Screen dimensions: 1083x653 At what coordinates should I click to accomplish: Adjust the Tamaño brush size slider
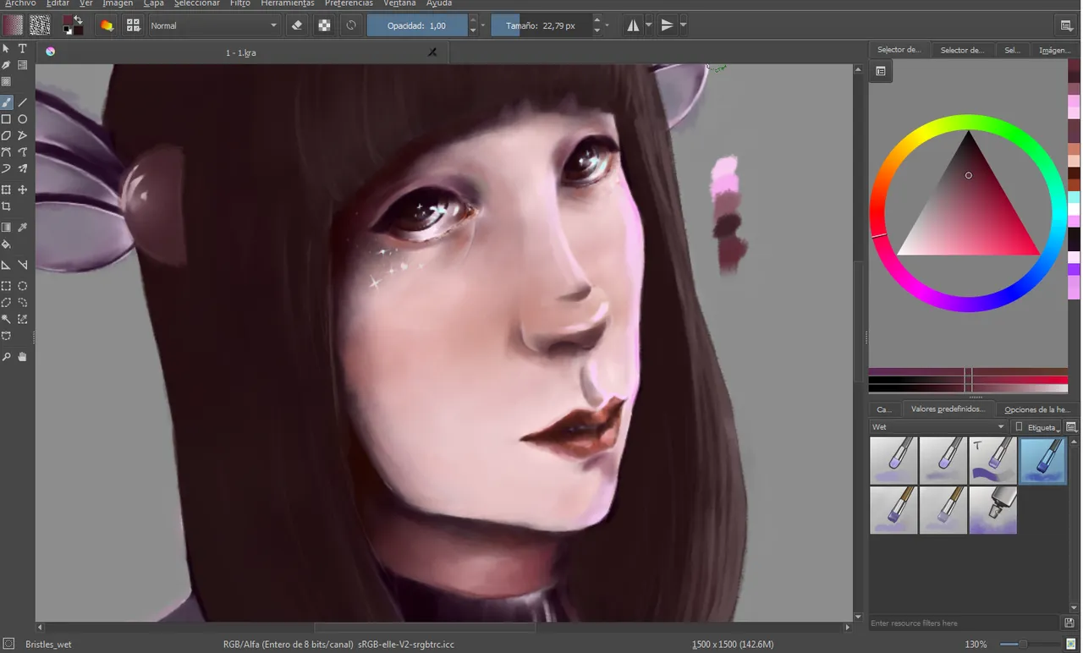541,25
